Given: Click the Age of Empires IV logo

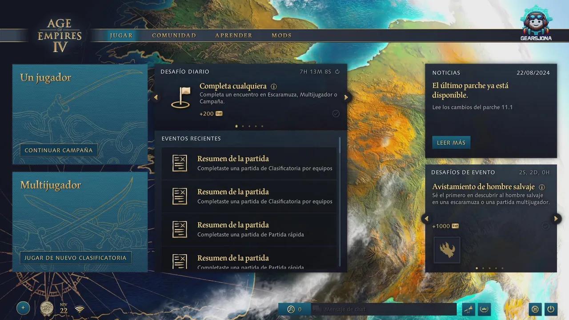Looking at the screenshot, I should [60, 36].
